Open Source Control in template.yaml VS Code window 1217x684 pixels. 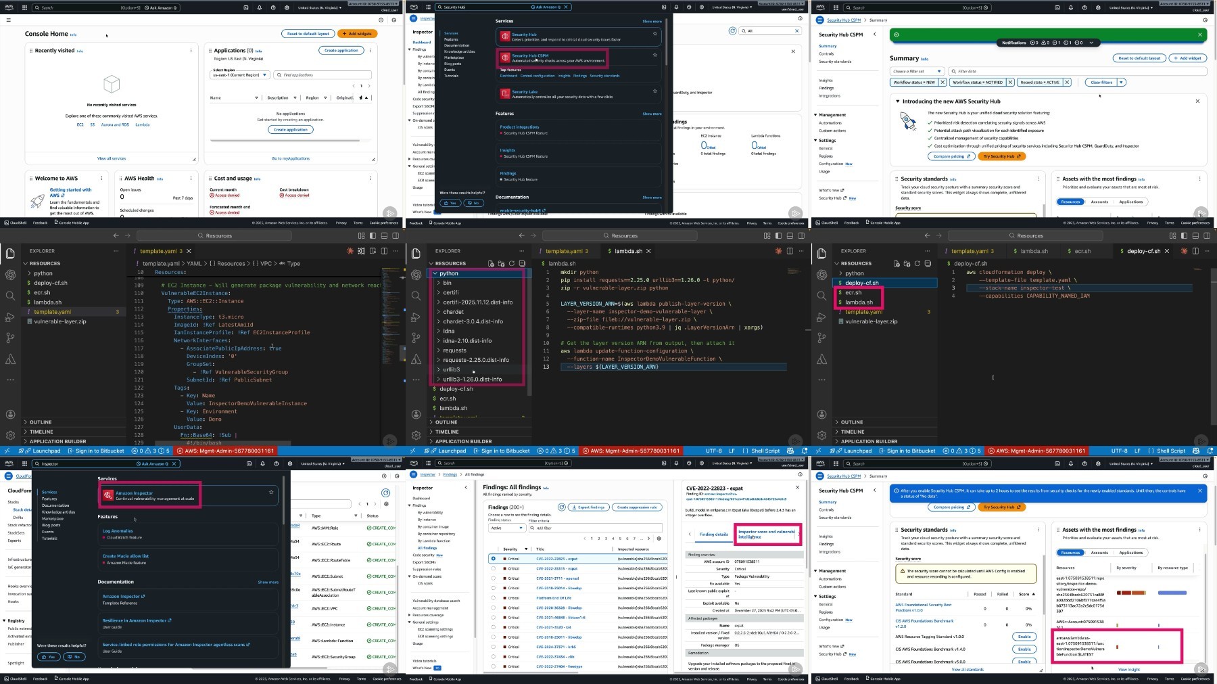[x=10, y=338]
